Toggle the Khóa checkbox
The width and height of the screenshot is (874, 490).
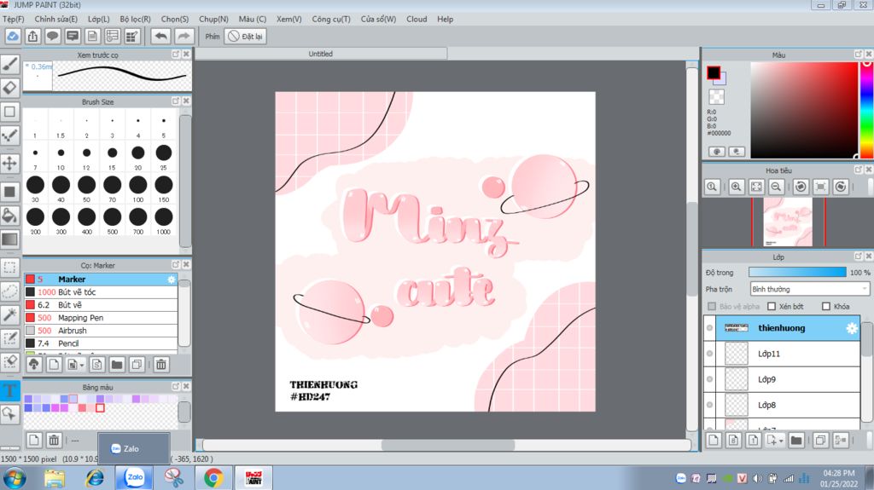point(826,306)
